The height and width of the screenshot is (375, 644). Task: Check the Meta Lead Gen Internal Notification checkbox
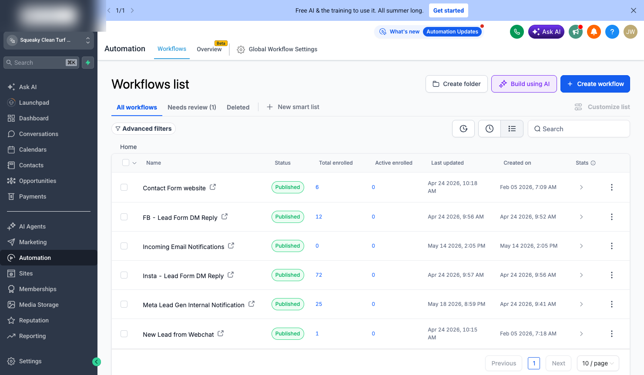[124, 304]
